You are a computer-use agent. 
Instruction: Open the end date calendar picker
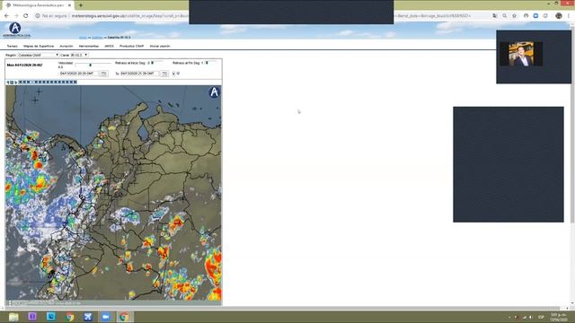coord(164,74)
